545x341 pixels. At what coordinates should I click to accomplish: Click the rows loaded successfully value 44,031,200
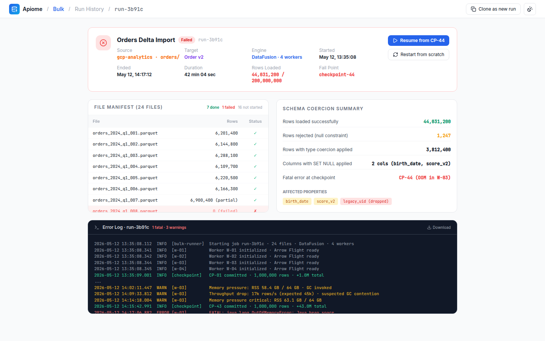[x=437, y=122]
